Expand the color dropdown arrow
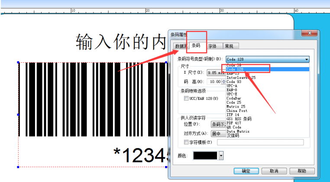The width and height of the screenshot is (330, 182). (221, 156)
